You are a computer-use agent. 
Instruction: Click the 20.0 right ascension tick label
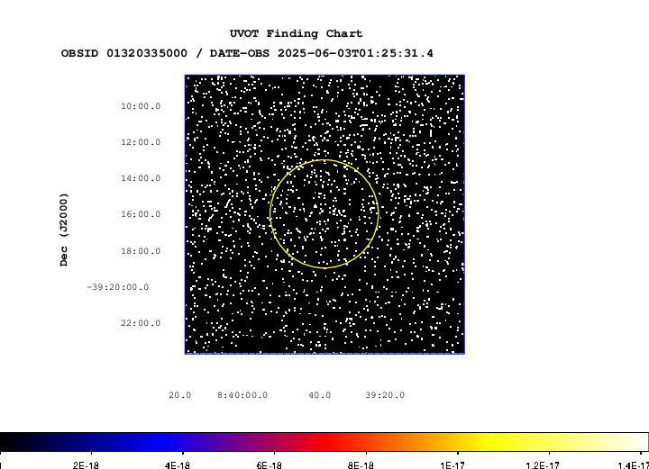[179, 395]
